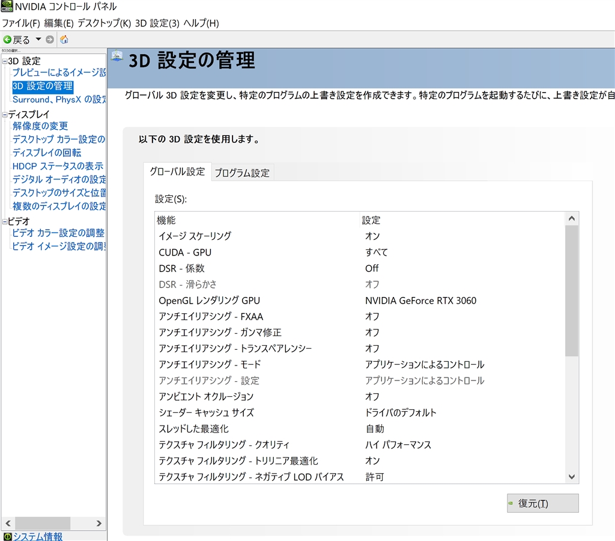Image resolution: width=615 pixels, height=541 pixels.
Task: Click the 設定 column header
Action: tap(462, 220)
